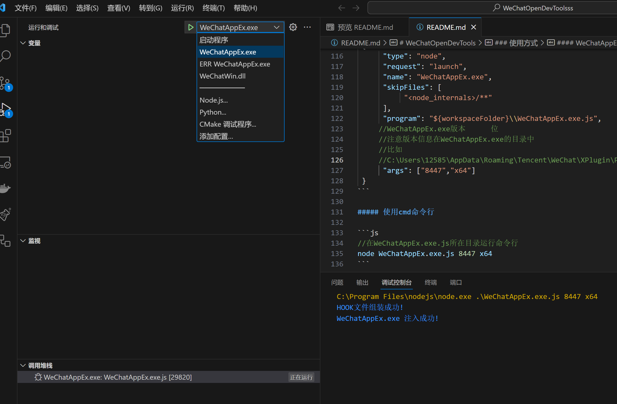Click 运行和调试 panel title
The width and height of the screenshot is (617, 404).
(x=43, y=27)
